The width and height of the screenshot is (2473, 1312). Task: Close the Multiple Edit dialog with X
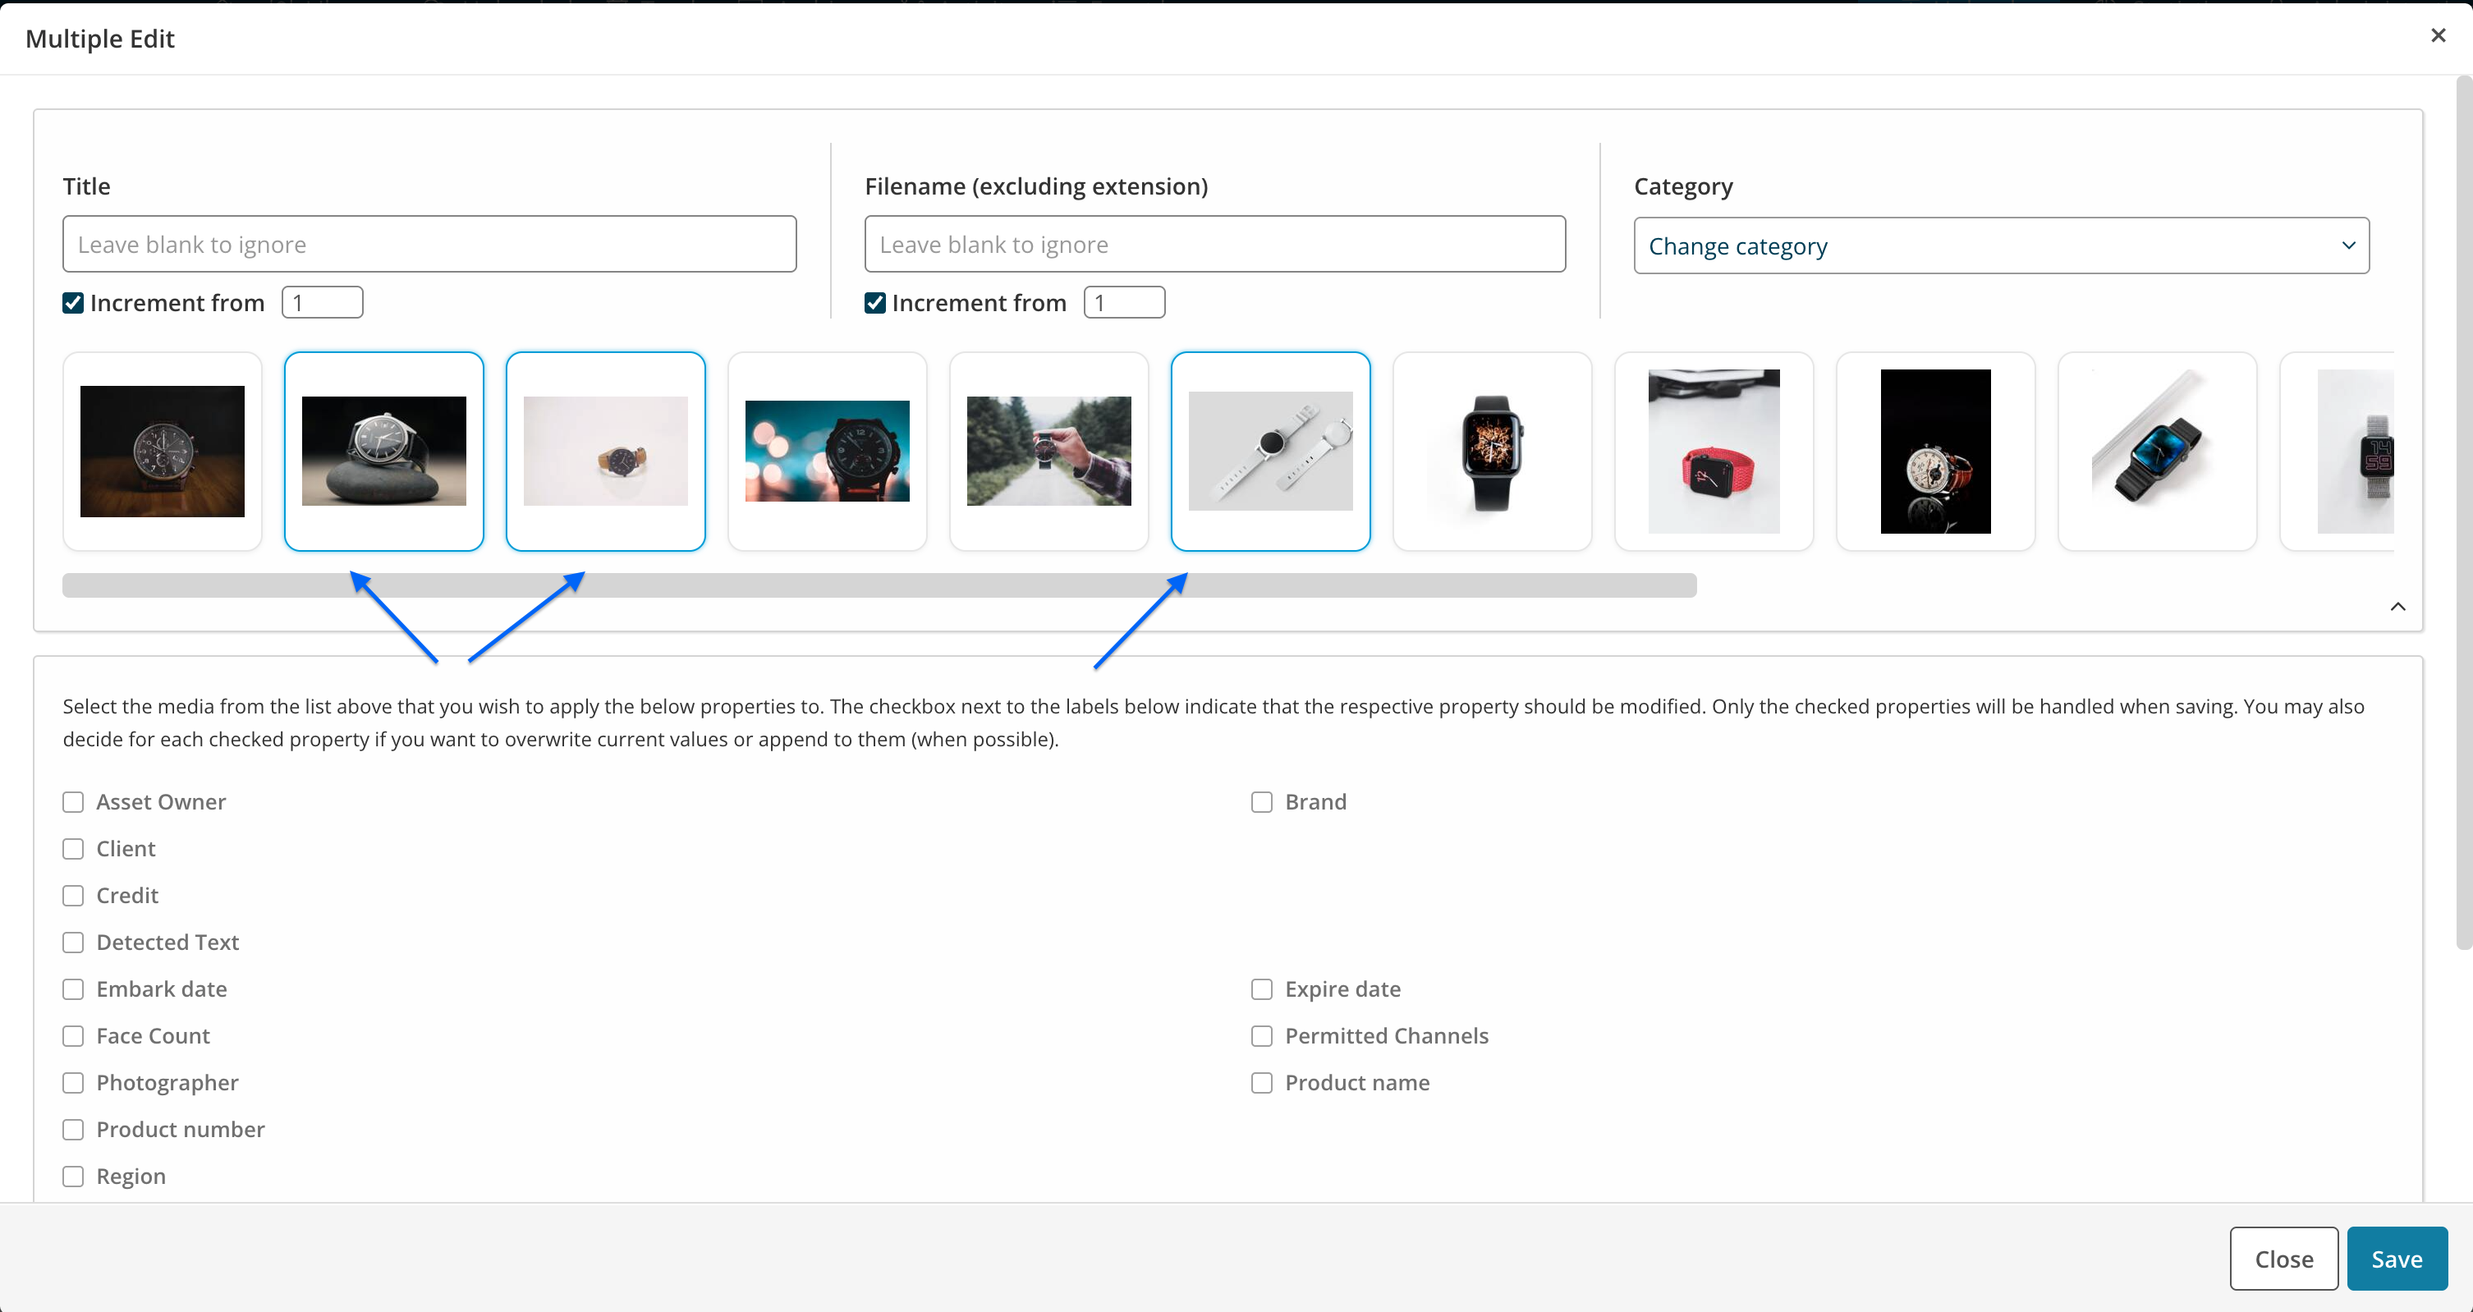2438,35
